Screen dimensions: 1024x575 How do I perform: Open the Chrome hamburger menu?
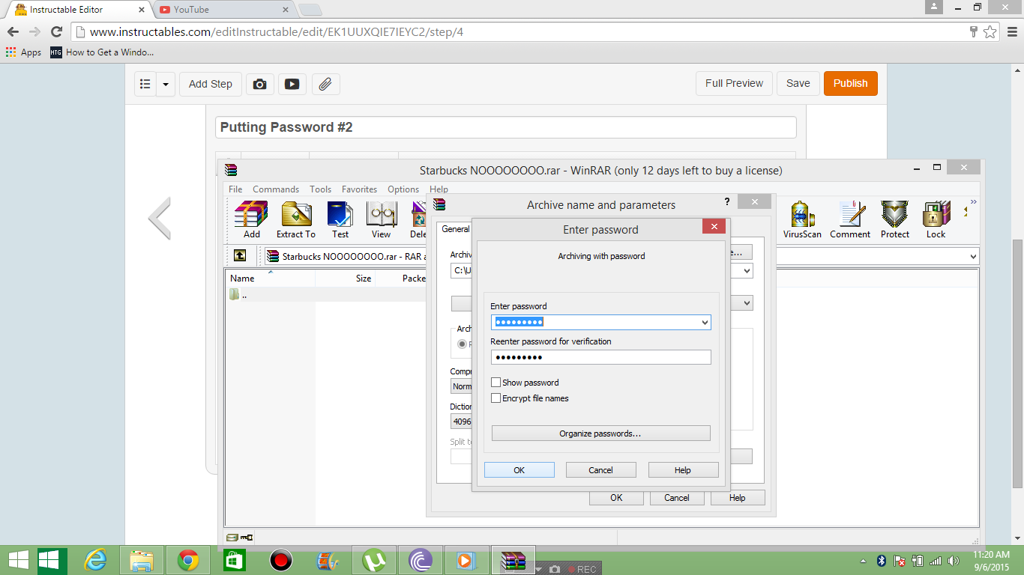1011,31
